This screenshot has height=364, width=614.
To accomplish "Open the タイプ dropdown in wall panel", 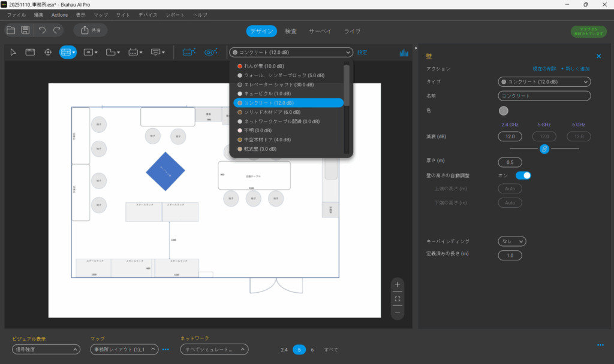I will tap(544, 81).
